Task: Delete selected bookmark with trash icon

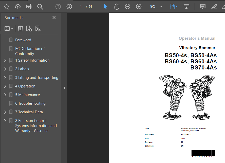Action: click(x=20, y=28)
